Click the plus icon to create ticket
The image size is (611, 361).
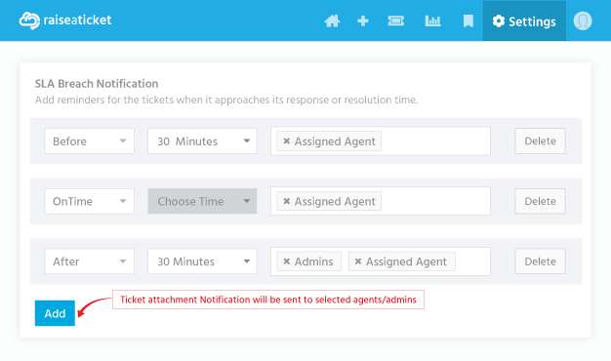[x=363, y=20]
